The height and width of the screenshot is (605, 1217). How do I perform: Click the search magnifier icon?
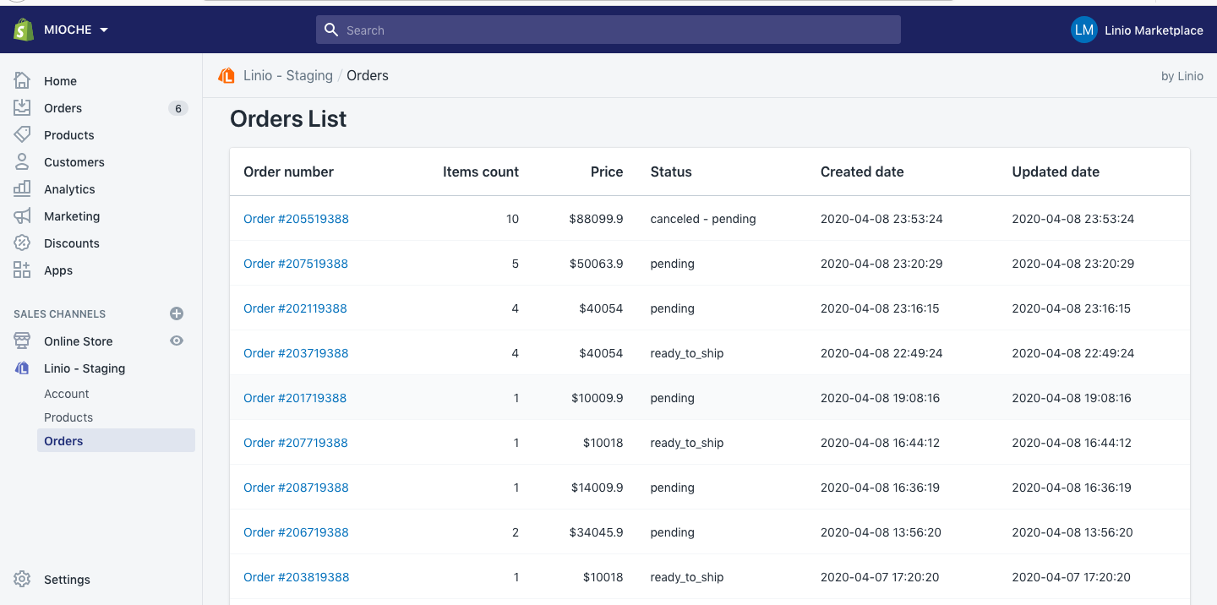click(331, 30)
